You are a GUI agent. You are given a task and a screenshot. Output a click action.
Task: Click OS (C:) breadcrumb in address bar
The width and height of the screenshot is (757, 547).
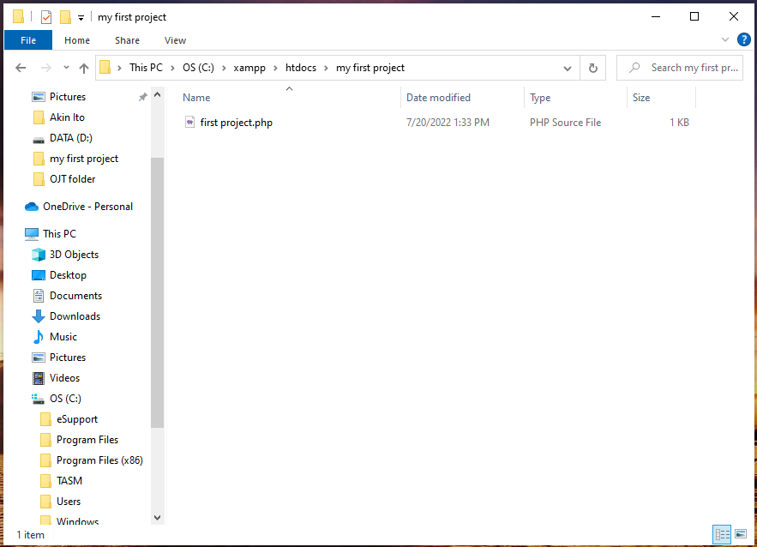pos(198,68)
